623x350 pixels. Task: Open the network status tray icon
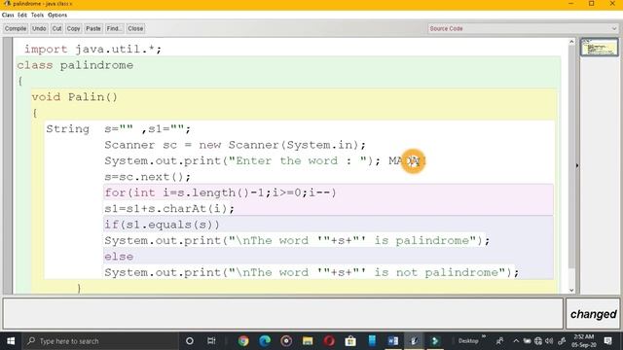pyautogui.click(x=538, y=341)
